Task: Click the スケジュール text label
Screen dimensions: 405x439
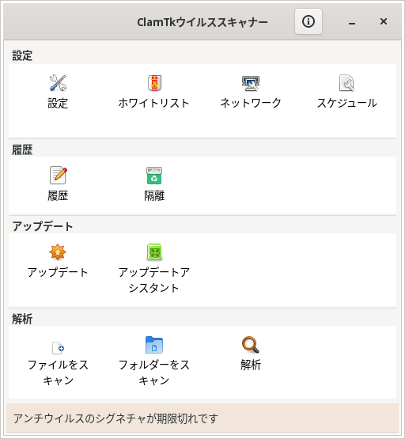Action: (x=347, y=103)
